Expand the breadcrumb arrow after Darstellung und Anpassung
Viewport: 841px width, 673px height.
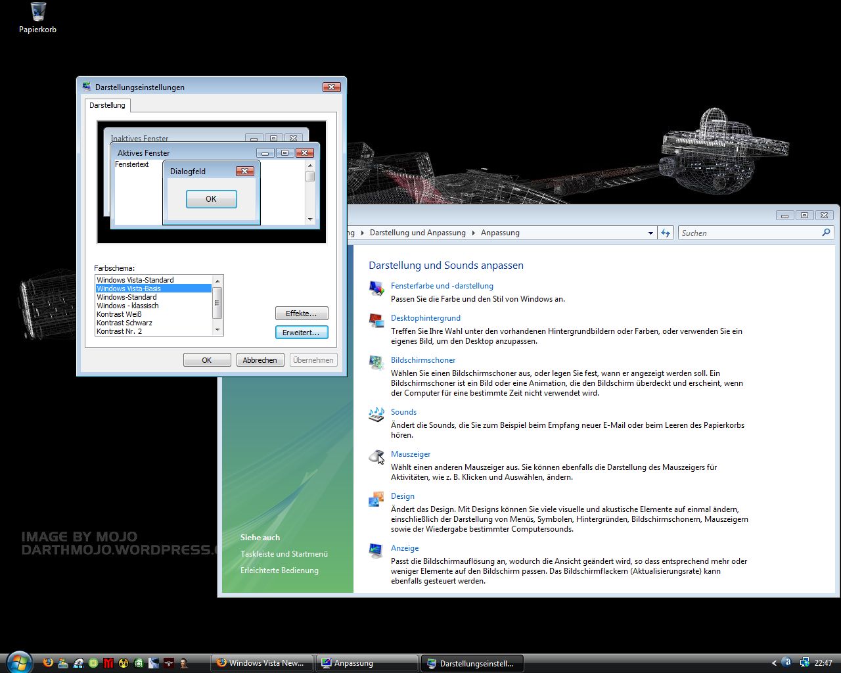473,233
